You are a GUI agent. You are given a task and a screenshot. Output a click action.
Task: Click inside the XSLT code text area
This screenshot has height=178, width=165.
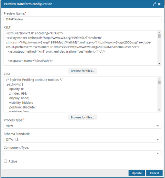[81, 48]
